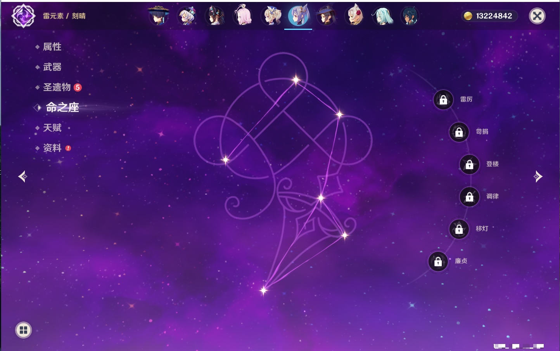
Task: Go to next character with right arrow
Action: tap(538, 176)
